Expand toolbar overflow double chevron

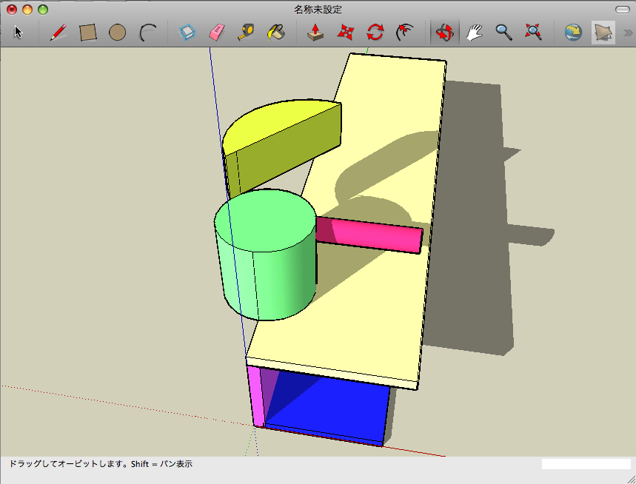(628, 33)
